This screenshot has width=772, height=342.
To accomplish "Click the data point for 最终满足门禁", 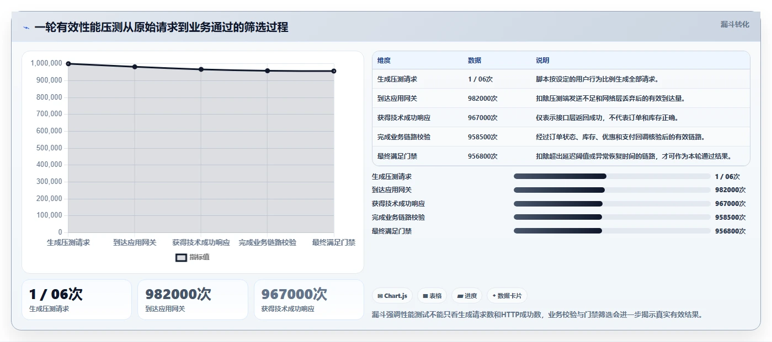I will point(334,71).
